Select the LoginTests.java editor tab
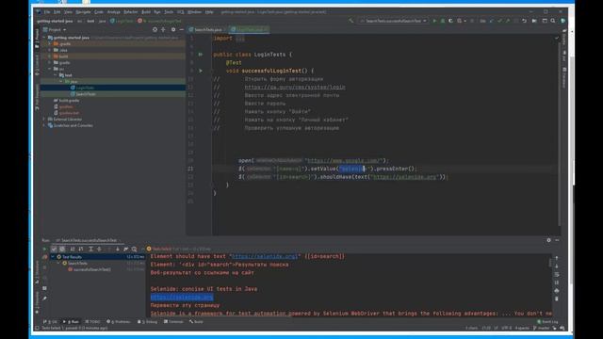The height and width of the screenshot is (339, 603). [x=249, y=29]
